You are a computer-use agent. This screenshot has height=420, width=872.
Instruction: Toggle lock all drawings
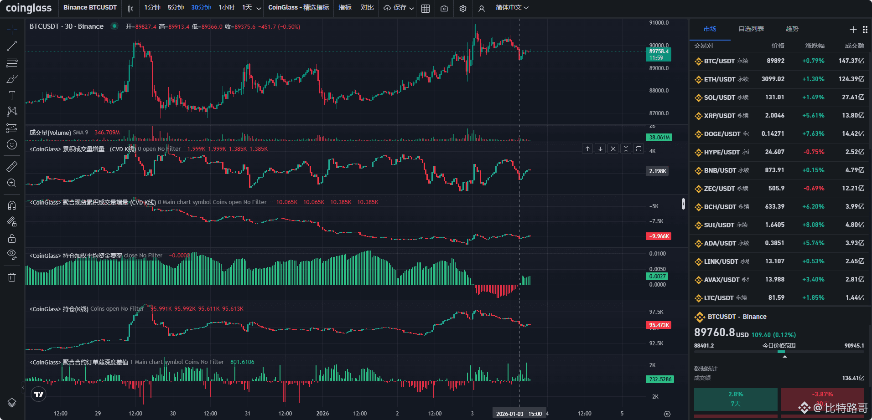[12, 238]
